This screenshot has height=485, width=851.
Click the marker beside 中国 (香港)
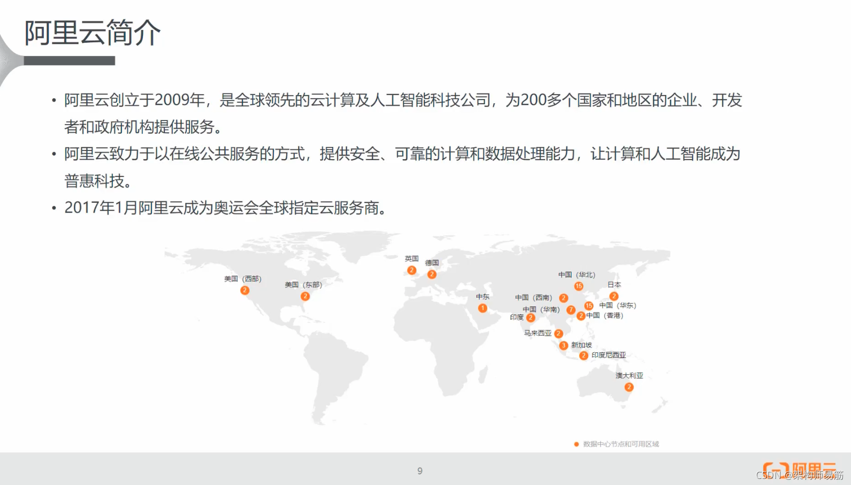581,316
